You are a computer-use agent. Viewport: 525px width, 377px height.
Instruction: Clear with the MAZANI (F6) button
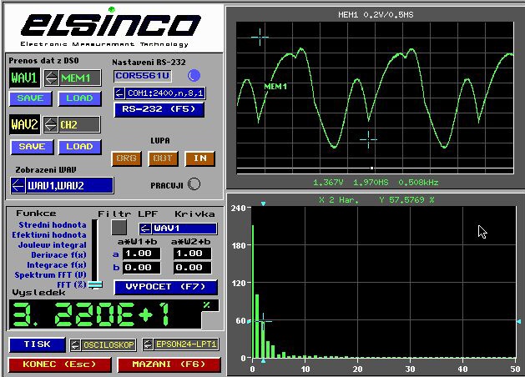(x=169, y=364)
